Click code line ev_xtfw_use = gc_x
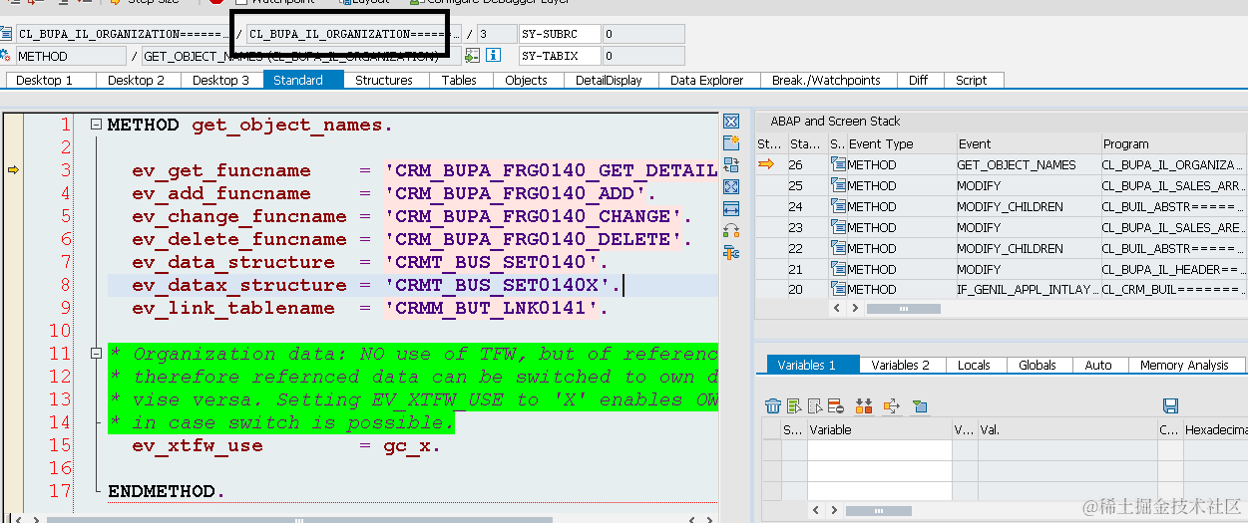The height and width of the screenshot is (523, 1248). pyautogui.click(x=286, y=445)
